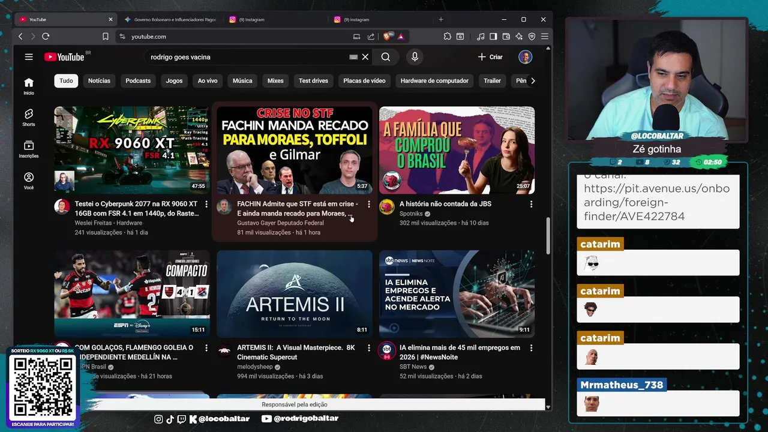Image resolution: width=768 pixels, height=432 pixels.
Task: Run search with the magnifier button
Action: [x=385, y=57]
